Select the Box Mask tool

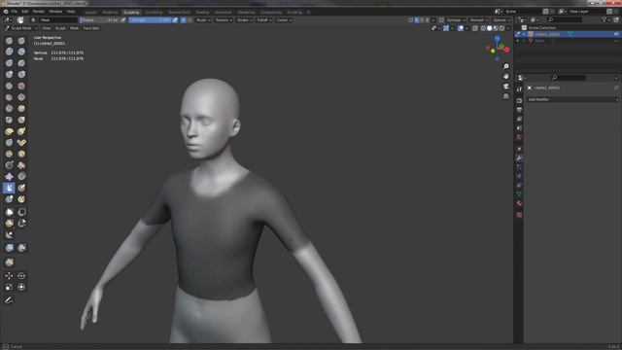[9, 212]
